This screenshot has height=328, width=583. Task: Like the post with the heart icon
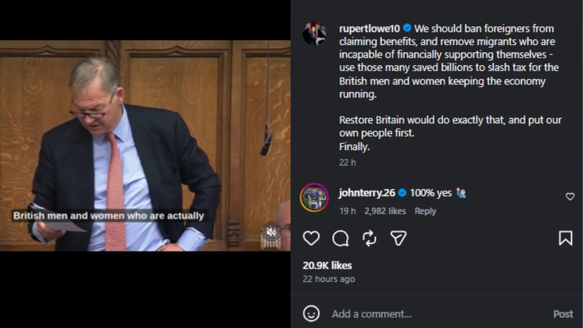pos(311,238)
